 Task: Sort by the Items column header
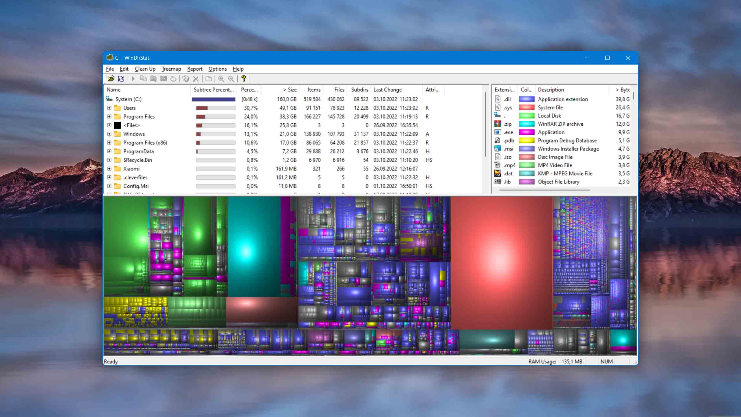pos(311,90)
